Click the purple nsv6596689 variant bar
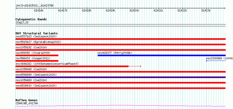Viewport: 233px width, 109px height. [121, 77]
